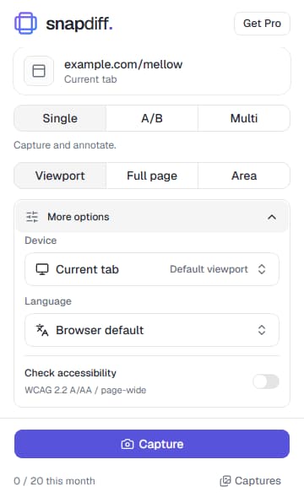Image resolution: width=304 pixels, height=503 pixels.
Task: Switch to the Multi mode tab
Action: pos(244,118)
